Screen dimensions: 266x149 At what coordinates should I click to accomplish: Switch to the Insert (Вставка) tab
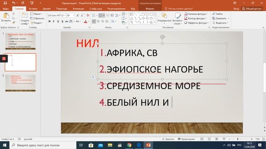point(33,9)
